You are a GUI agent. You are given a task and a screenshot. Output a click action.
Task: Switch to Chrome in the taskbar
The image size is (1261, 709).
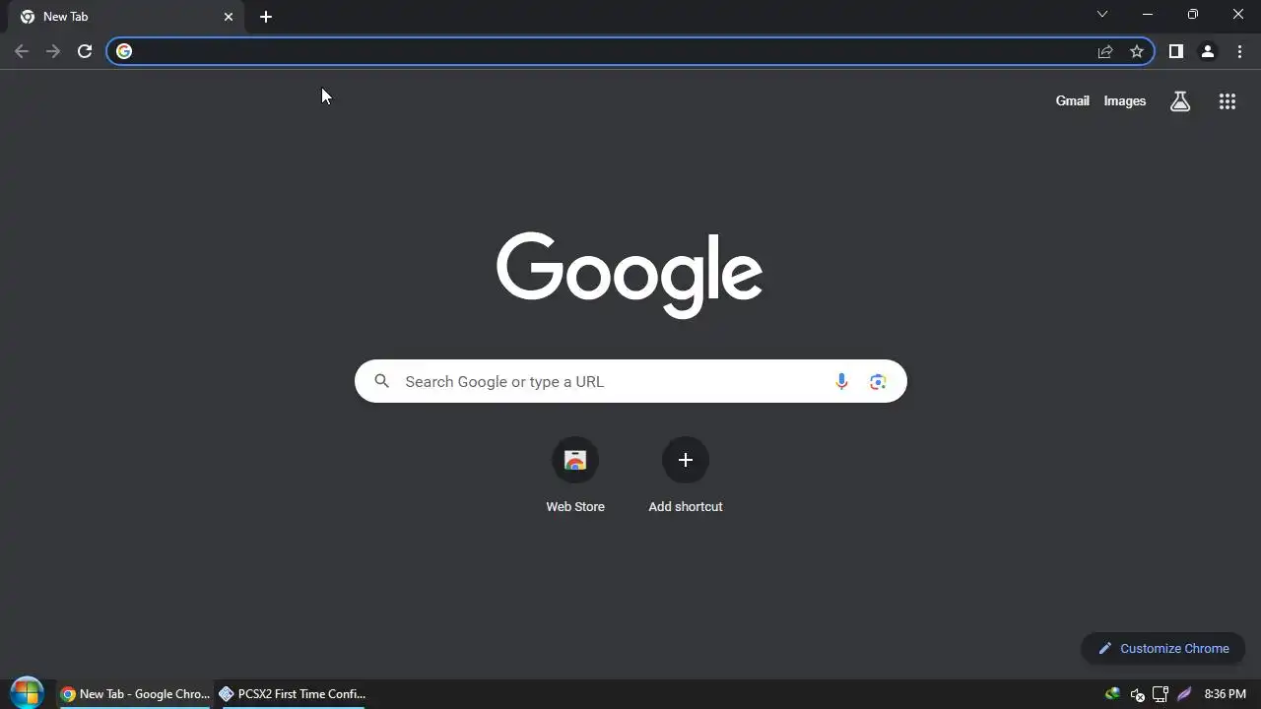[136, 694]
